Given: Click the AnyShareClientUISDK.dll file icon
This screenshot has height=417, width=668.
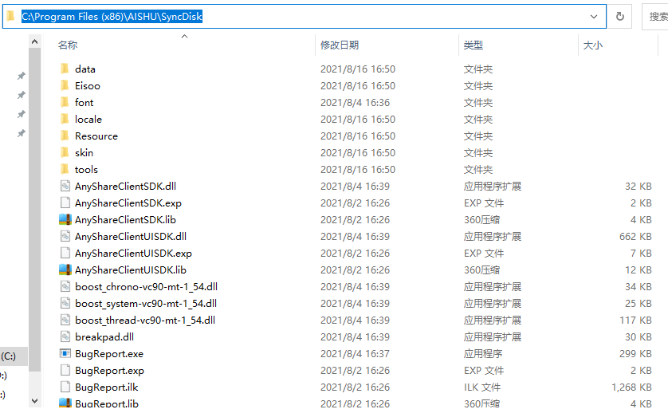Looking at the screenshot, I should [65, 236].
